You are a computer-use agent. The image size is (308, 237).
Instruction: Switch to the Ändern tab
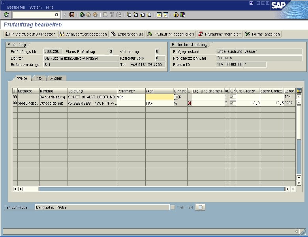56,78
